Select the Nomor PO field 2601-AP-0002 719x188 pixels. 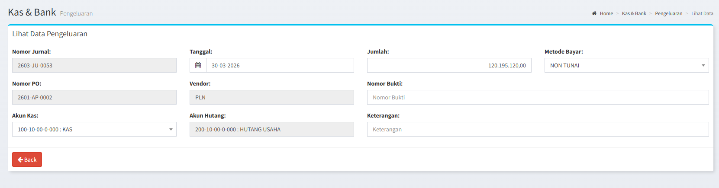[x=94, y=98]
